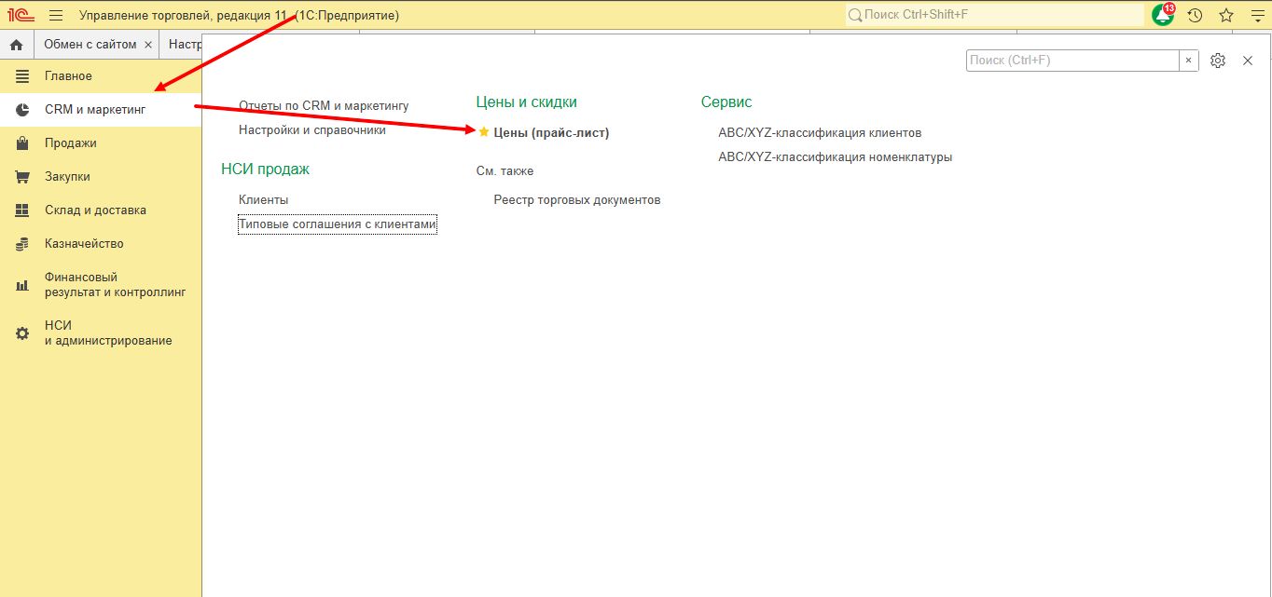
Task: Open the Закупки cart icon
Action: 22,177
